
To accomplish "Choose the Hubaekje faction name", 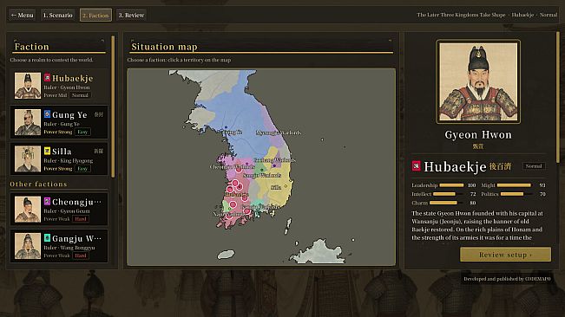I will [x=72, y=78].
